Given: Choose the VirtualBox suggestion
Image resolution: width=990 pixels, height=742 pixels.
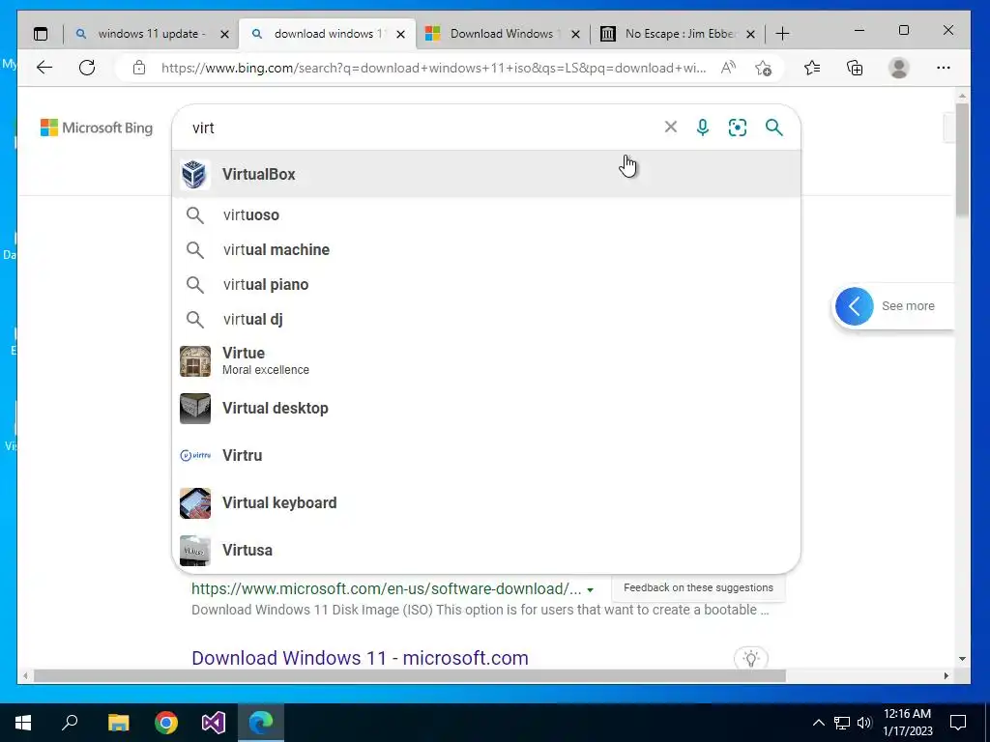Looking at the screenshot, I should pos(486,174).
